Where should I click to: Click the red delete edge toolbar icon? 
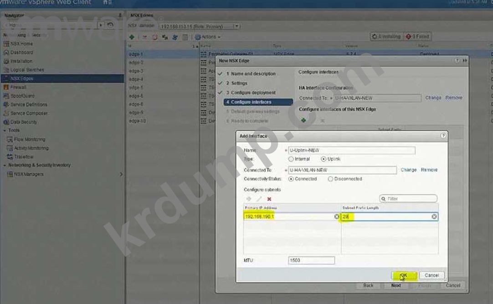144,37
